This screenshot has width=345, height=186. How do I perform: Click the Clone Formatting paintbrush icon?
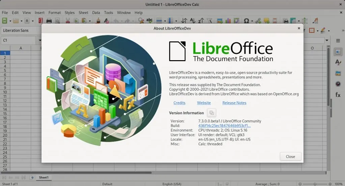tap(99, 21)
